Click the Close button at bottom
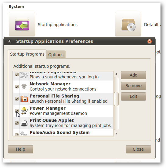 coord(138,149)
